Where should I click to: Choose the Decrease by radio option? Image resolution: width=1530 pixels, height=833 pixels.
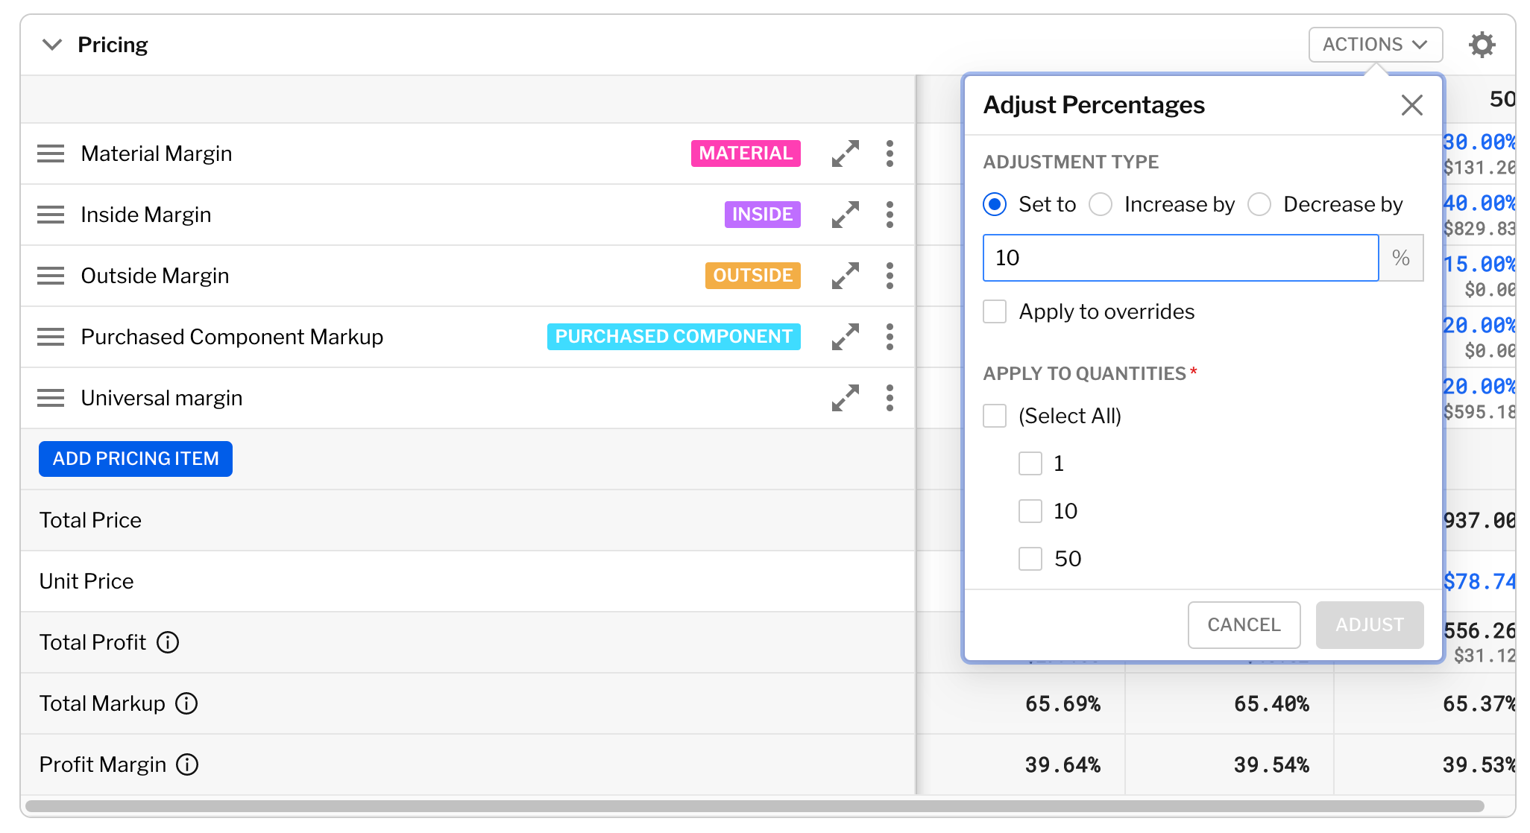1259,204
